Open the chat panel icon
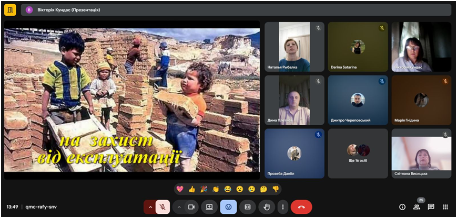The width and height of the screenshot is (457, 218). coord(431,207)
